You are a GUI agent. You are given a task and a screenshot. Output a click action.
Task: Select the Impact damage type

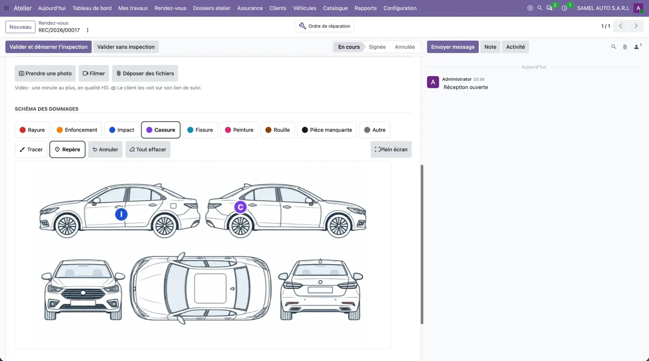pyautogui.click(x=122, y=130)
